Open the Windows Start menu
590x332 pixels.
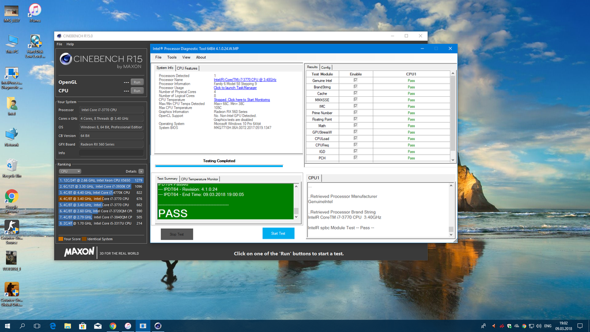(x=7, y=326)
